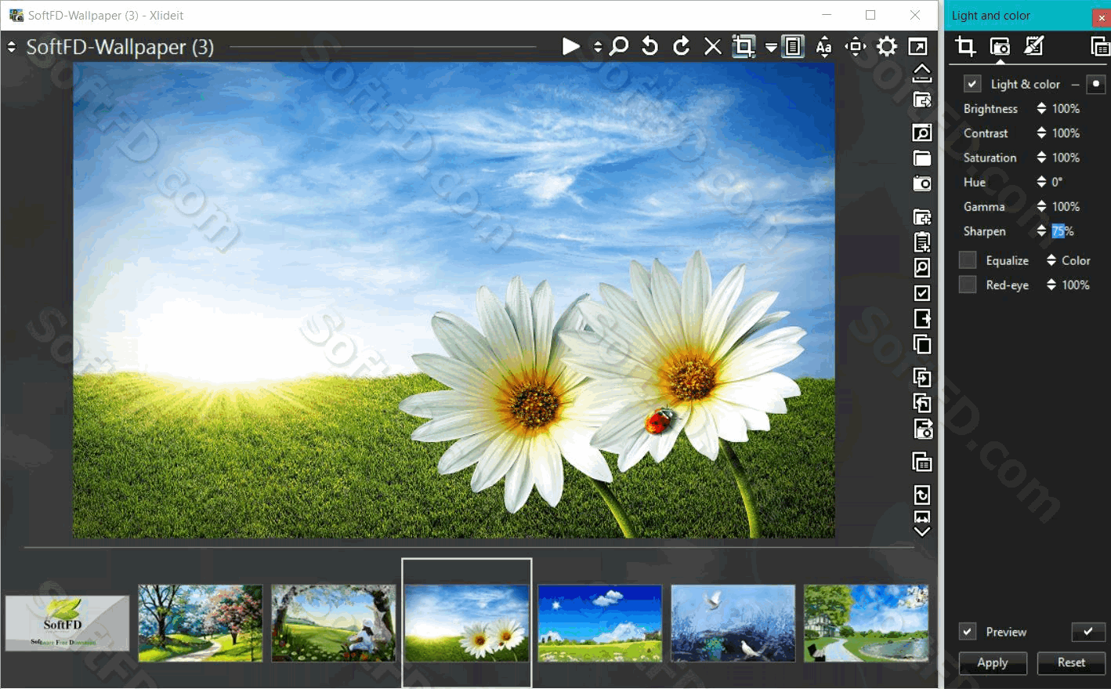The height and width of the screenshot is (689, 1111).
Task: Click the clipboard list icon in side toolbar
Action: pos(922,242)
